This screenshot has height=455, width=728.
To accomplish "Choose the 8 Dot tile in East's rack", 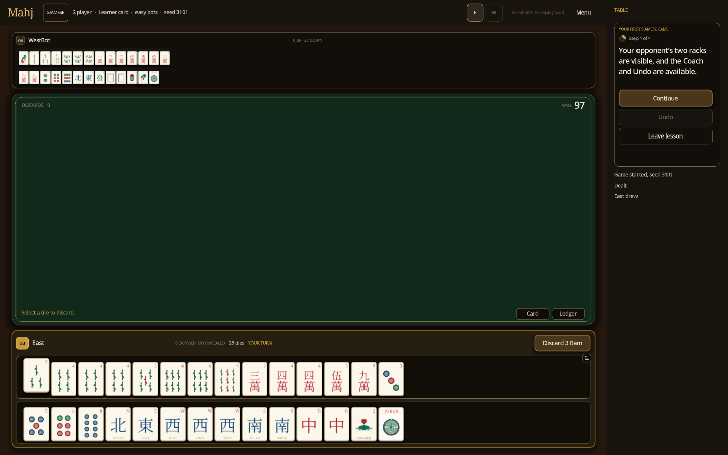I will coord(91,425).
